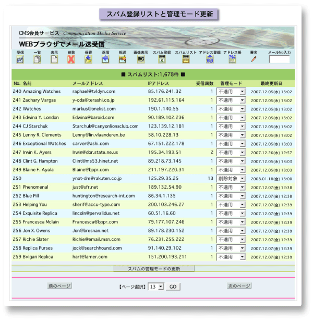Click the 受信回数 column header
Screen dimensions: 313x322
[204, 83]
